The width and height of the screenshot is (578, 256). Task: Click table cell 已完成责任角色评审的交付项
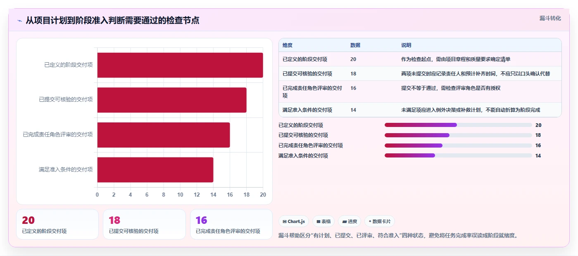(312, 92)
